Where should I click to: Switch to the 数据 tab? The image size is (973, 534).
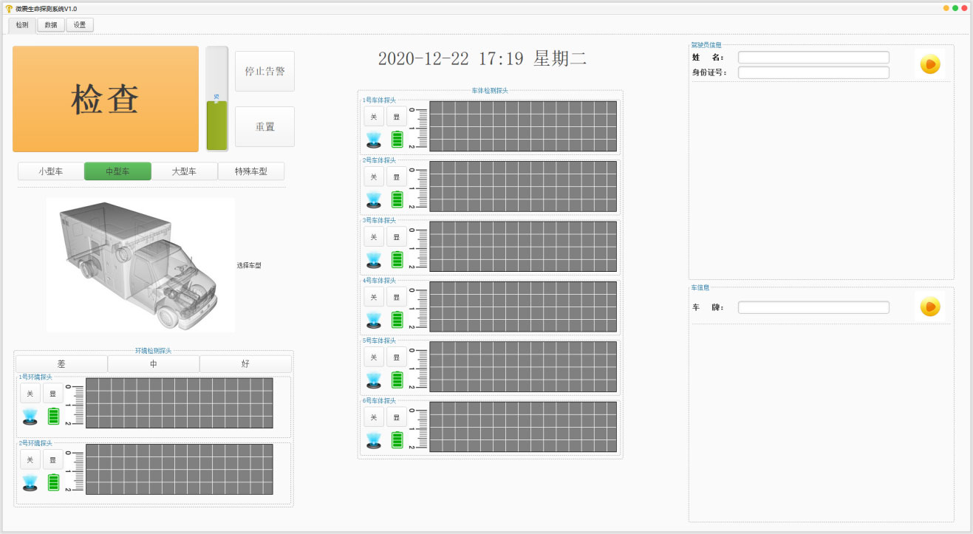point(50,25)
